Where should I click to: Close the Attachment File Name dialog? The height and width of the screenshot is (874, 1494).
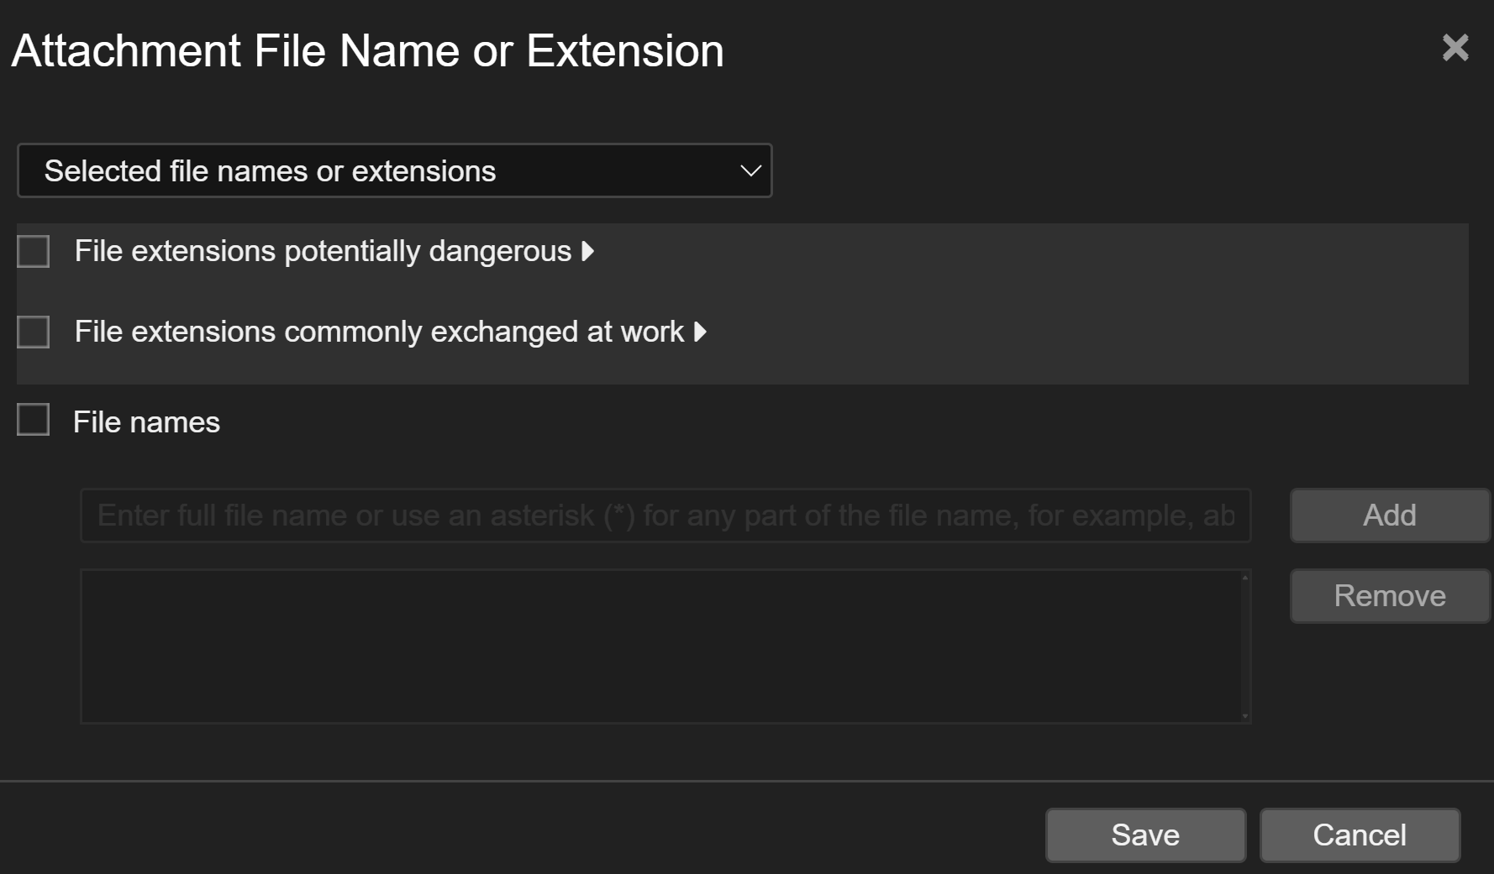(1455, 48)
